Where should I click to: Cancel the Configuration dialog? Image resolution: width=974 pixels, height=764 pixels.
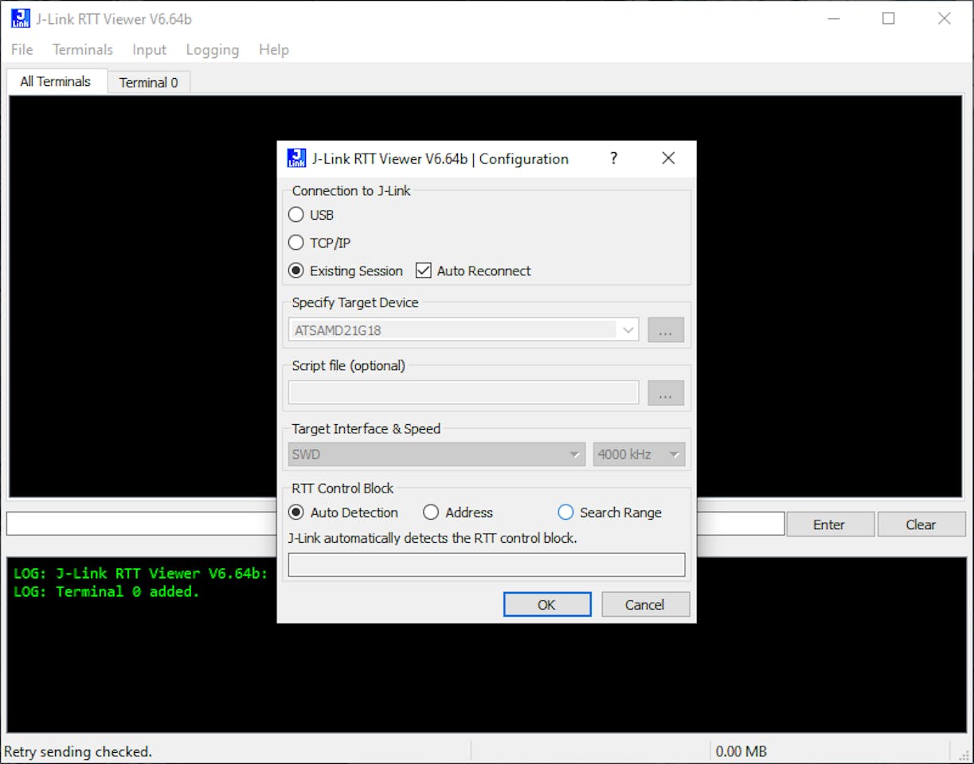tap(645, 604)
